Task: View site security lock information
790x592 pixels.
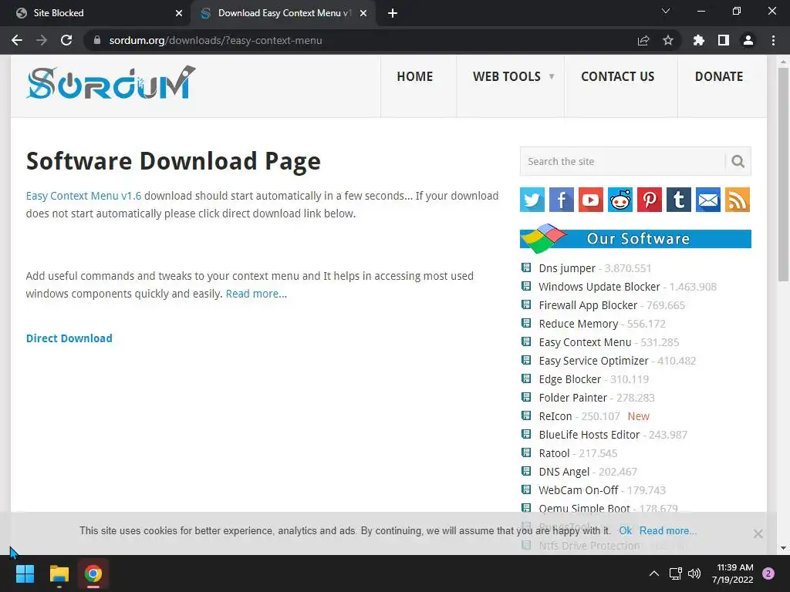Action: 97,40
